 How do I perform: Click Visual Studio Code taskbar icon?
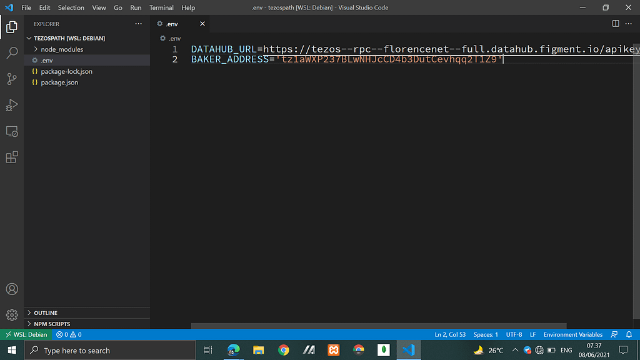pyautogui.click(x=409, y=350)
